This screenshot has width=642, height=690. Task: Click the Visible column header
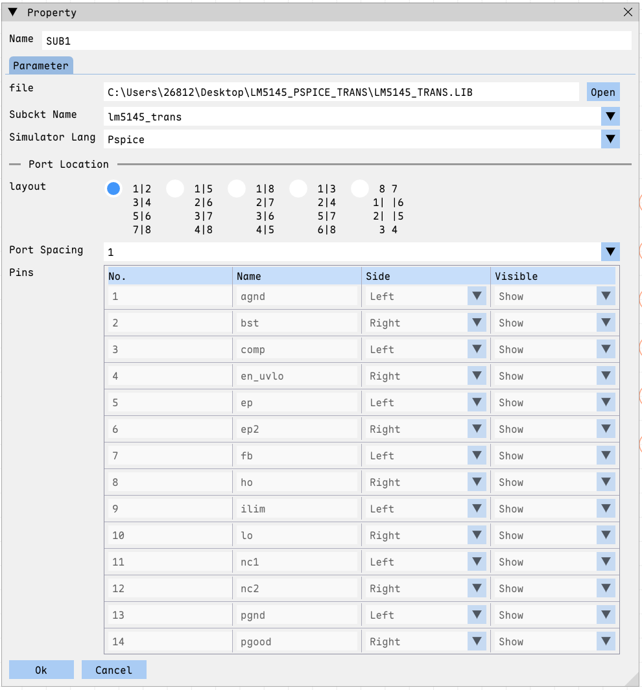pos(553,276)
